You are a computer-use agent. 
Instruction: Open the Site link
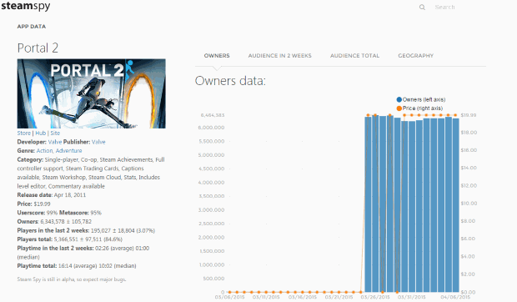coord(55,133)
